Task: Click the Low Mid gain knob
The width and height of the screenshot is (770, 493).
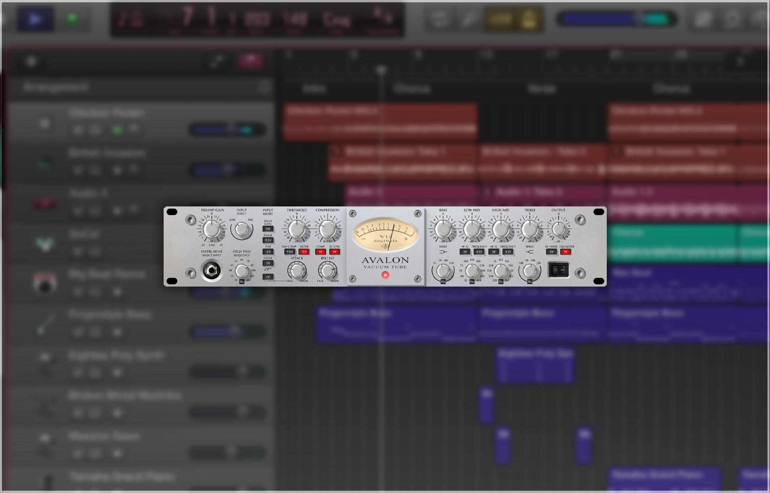Action: [x=472, y=229]
